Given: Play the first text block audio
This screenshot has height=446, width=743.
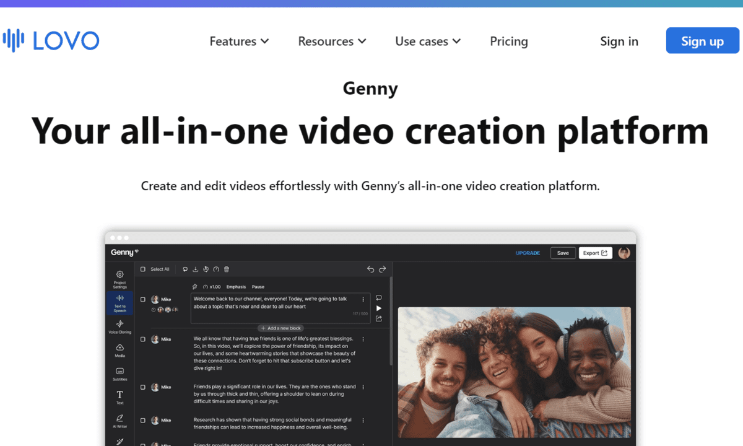Looking at the screenshot, I should click(379, 308).
